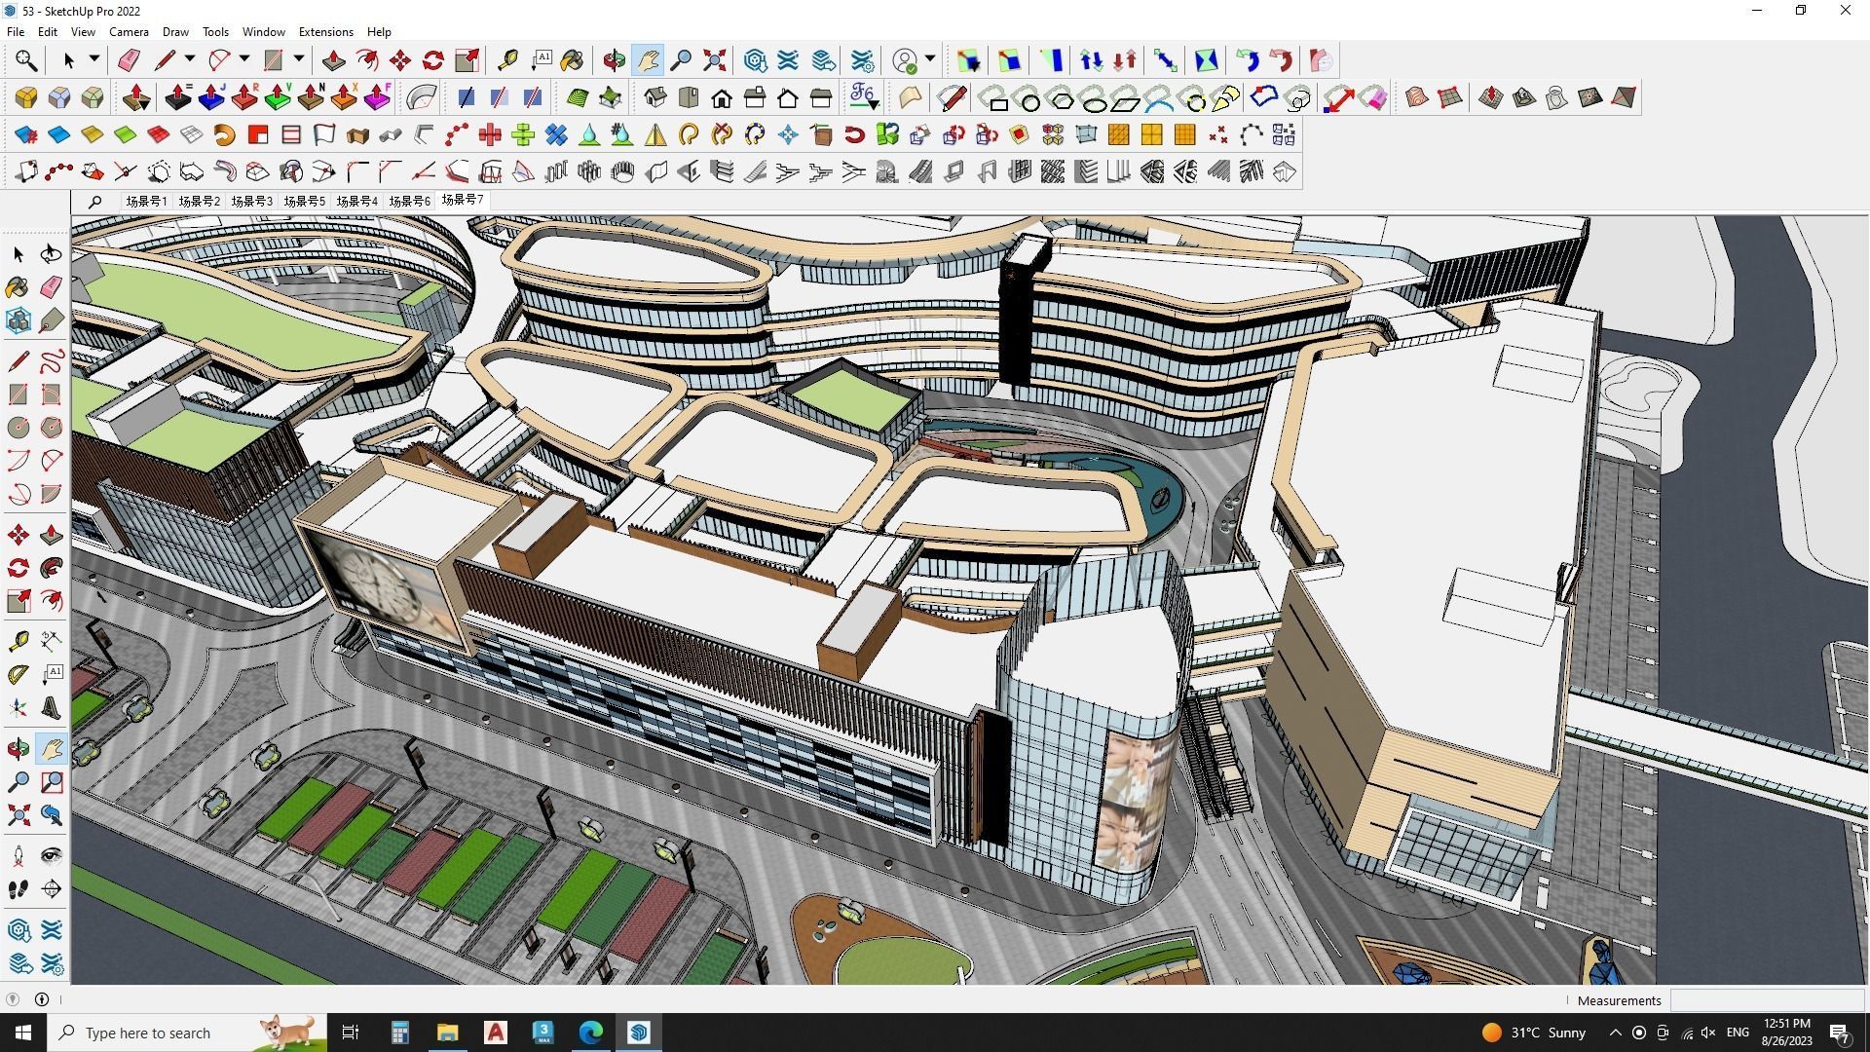Pick the Paint Bucket tool

pyautogui.click(x=573, y=60)
